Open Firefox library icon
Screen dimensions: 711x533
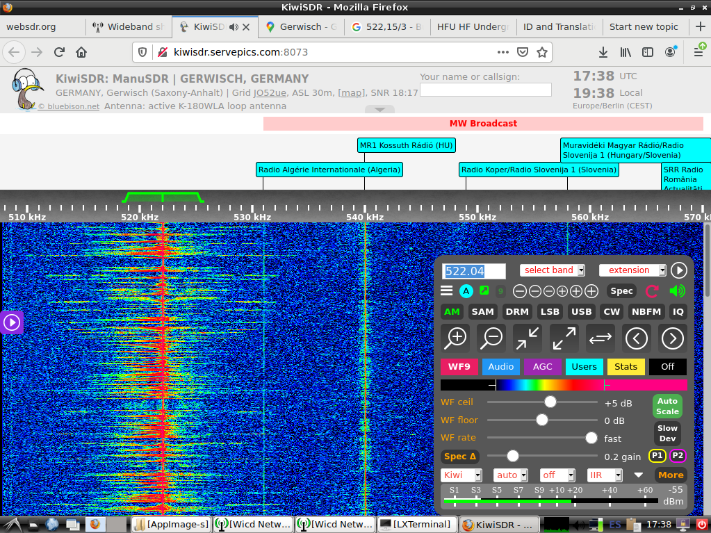pyautogui.click(x=626, y=52)
